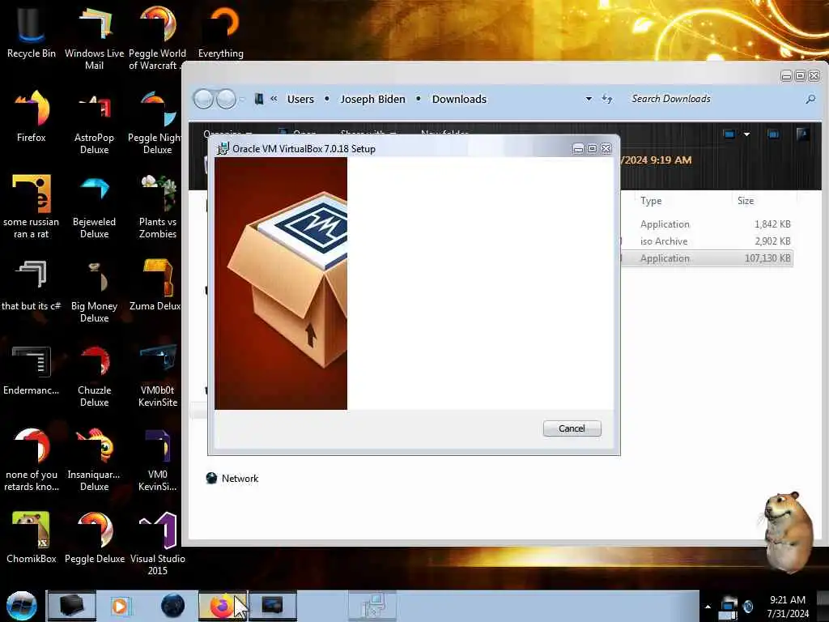Launch Bejeweled Deluxe from desktop
The height and width of the screenshot is (622, 829).
(94, 207)
